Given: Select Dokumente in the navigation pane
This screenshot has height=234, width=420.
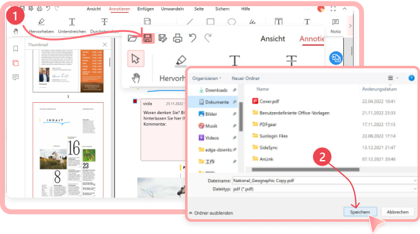Looking at the screenshot, I should (213, 102).
